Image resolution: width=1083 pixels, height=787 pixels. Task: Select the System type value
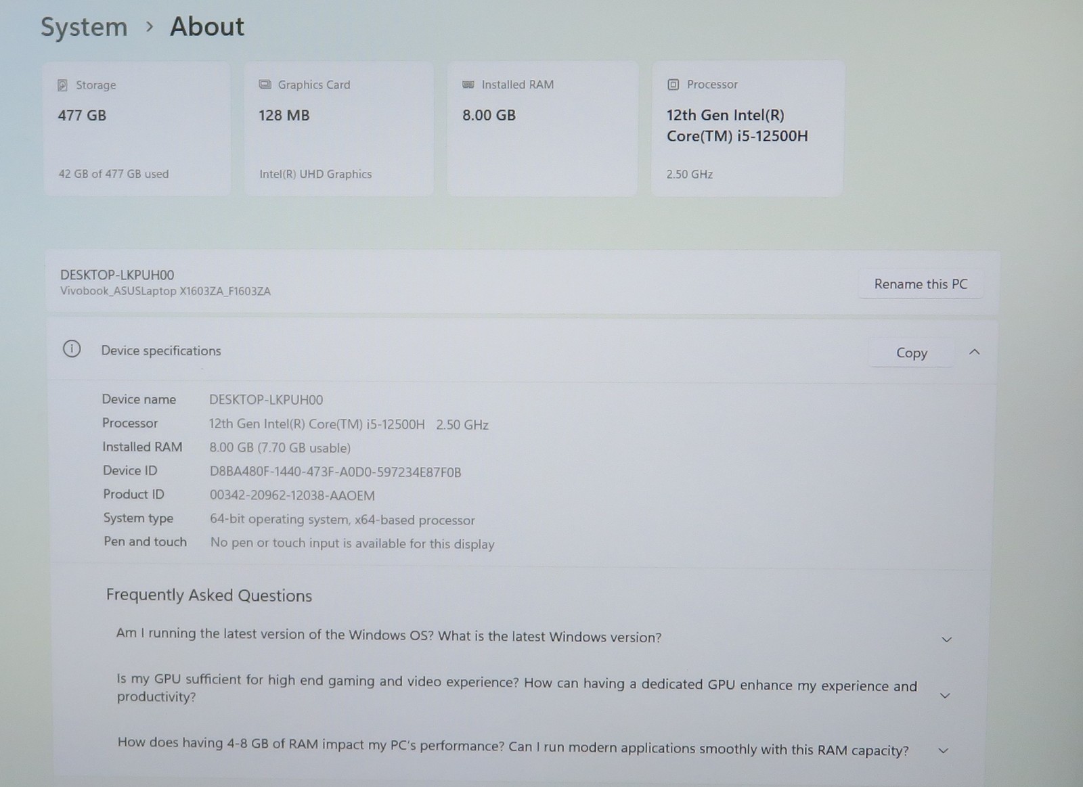[x=342, y=520]
